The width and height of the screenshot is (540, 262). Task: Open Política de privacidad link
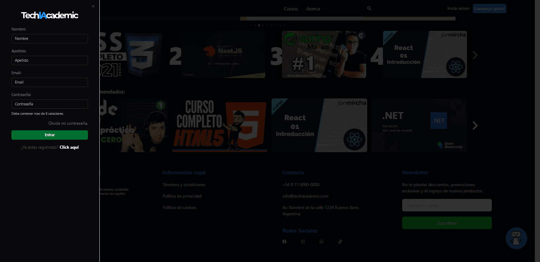coord(182,196)
